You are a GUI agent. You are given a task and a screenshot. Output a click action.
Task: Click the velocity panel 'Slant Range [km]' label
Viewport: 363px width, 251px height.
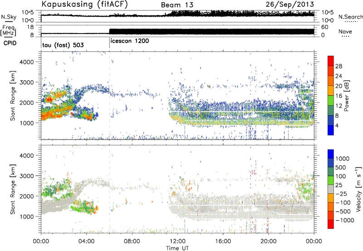pos(13,189)
